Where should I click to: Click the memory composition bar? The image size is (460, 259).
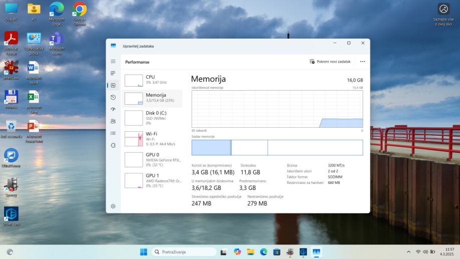pos(277,148)
